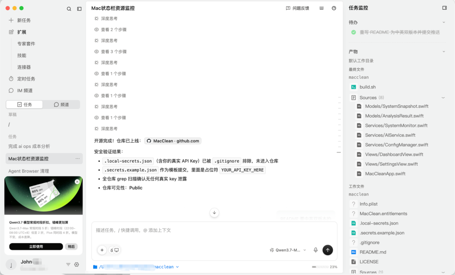Add an attachment with the plus button
The height and width of the screenshot is (275, 455).
click(x=102, y=250)
